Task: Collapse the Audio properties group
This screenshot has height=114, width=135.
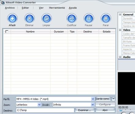Action: click(120, 57)
